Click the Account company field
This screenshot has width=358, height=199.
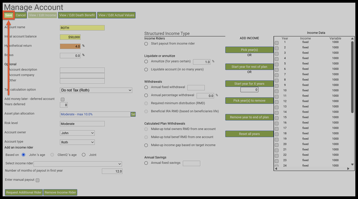coord(82,76)
